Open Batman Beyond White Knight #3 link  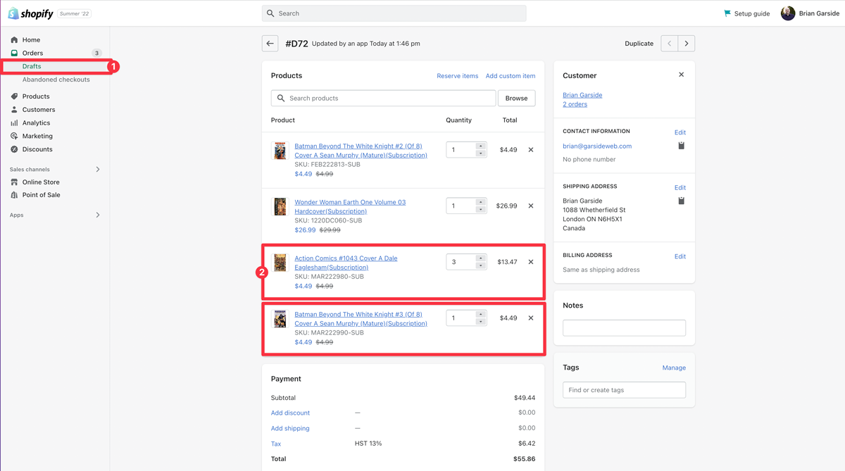(361, 319)
